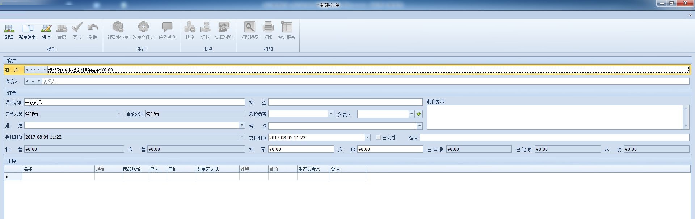Viewport: 695px width, 219px height.
Task: Click the new-row 名称 cell in 工序 grid
Action: [x=58, y=176]
